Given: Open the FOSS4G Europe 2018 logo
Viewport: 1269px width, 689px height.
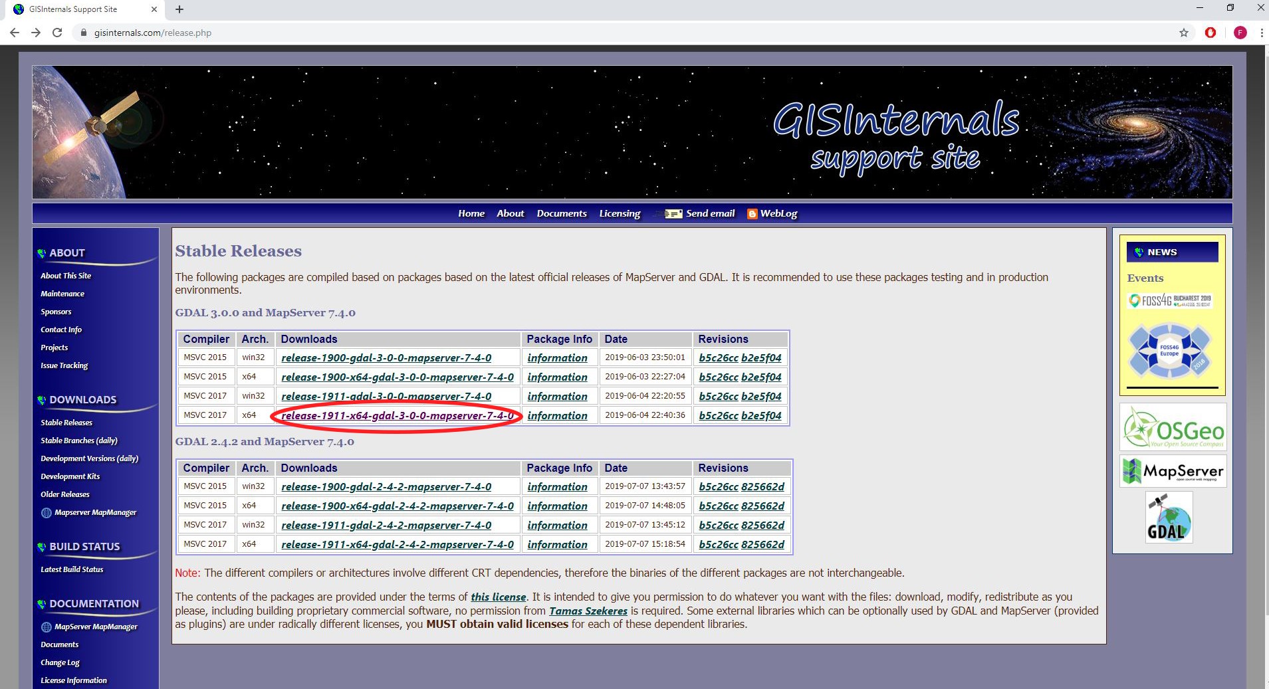Looking at the screenshot, I should point(1170,350).
